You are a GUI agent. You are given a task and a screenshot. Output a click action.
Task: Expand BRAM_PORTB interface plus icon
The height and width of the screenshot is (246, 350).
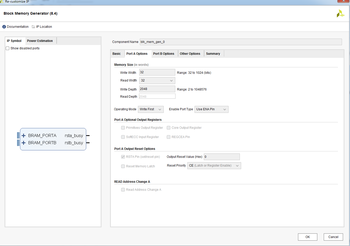point(23,143)
